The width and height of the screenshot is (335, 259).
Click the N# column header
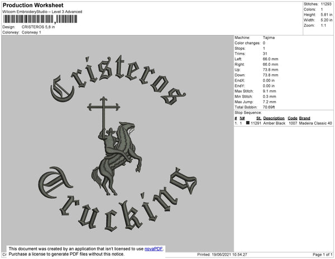point(242,118)
